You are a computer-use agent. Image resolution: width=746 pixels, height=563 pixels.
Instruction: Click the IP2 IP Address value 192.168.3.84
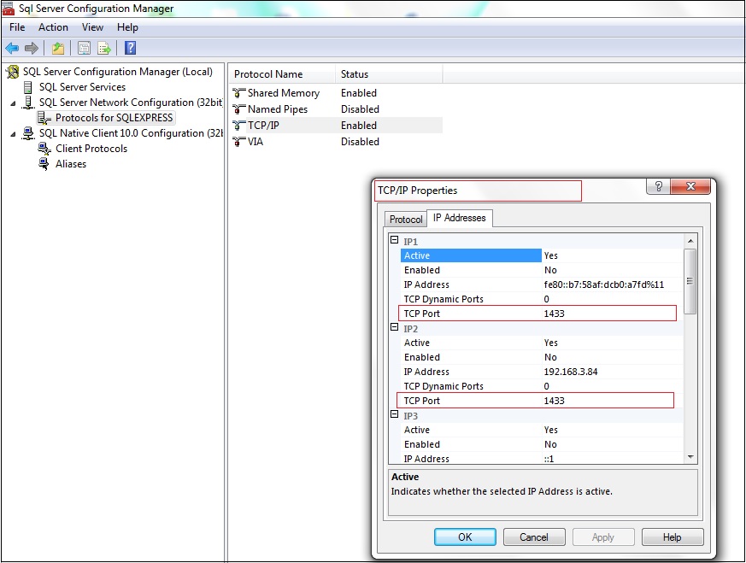coord(571,372)
